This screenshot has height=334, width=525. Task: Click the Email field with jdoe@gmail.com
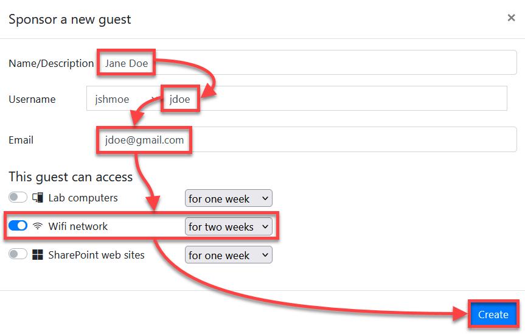click(307, 139)
